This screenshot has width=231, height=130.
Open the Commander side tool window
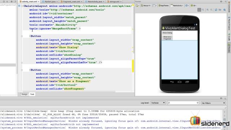(229, 8)
